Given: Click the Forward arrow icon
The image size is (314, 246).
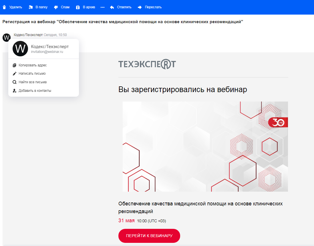Looking at the screenshot, I should point(140,7).
